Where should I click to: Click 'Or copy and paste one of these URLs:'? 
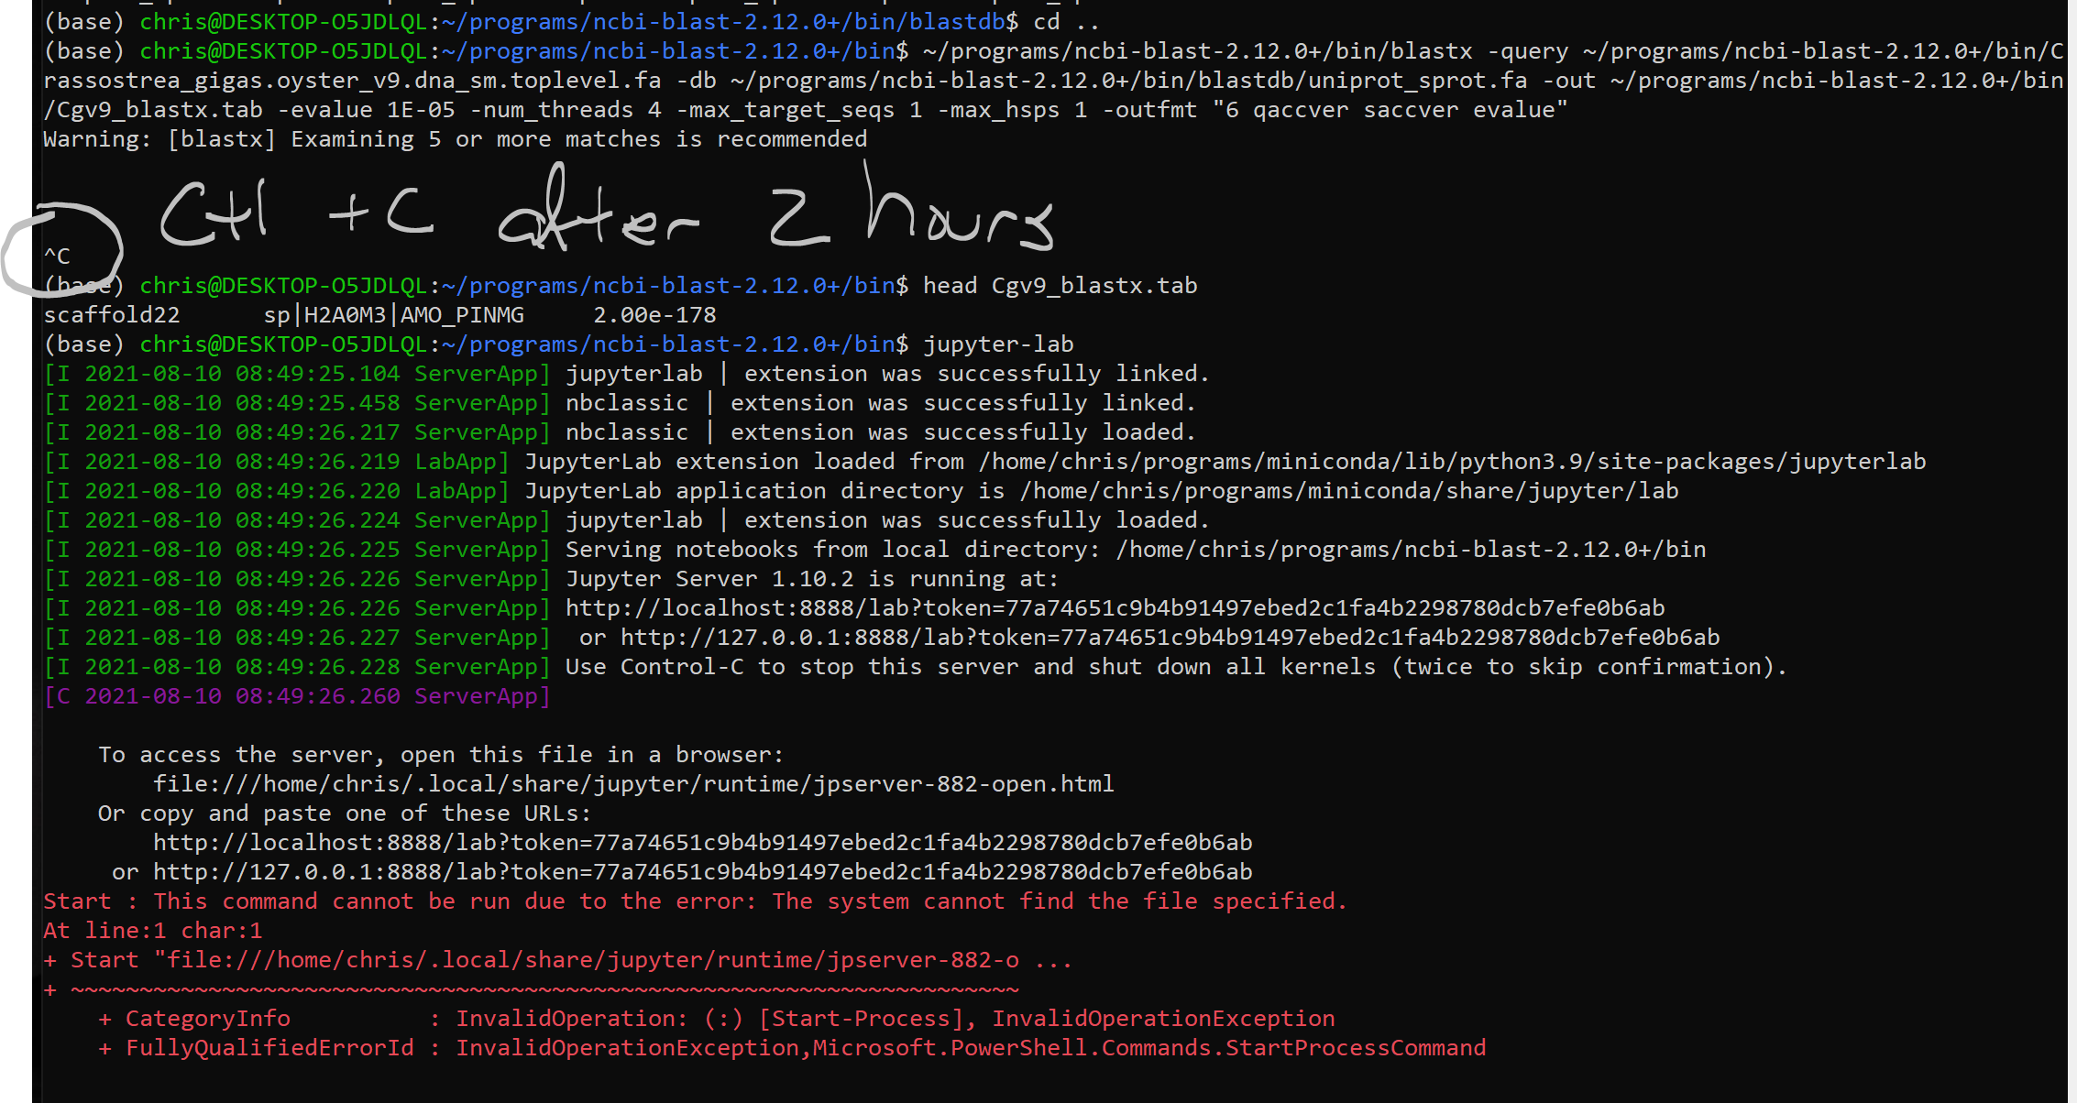point(345,814)
